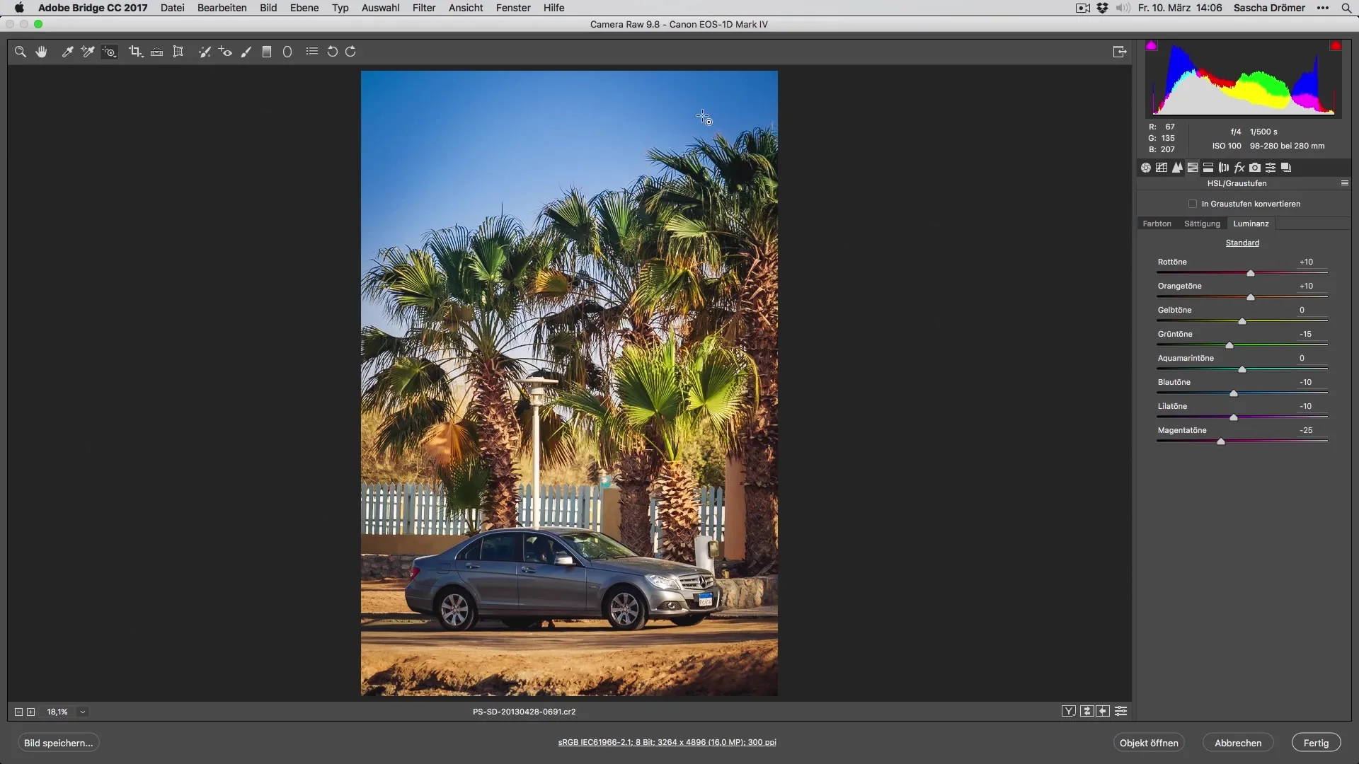The width and height of the screenshot is (1359, 764).
Task: Select the Zoom tool
Action: click(x=21, y=52)
